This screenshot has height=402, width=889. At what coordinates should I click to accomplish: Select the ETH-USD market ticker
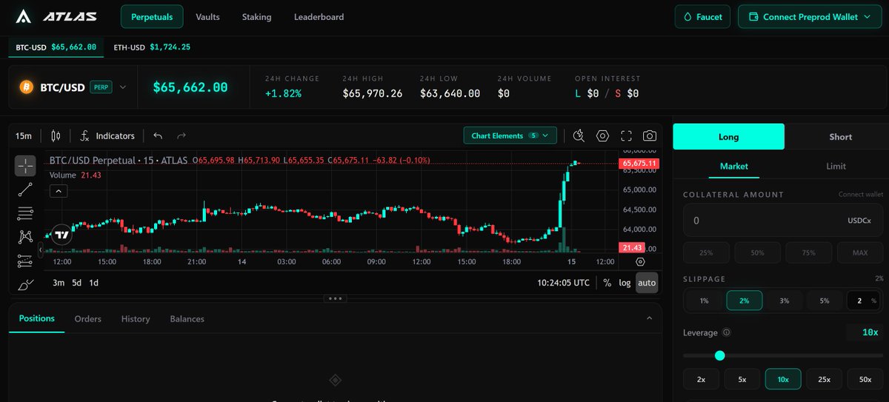tap(152, 47)
